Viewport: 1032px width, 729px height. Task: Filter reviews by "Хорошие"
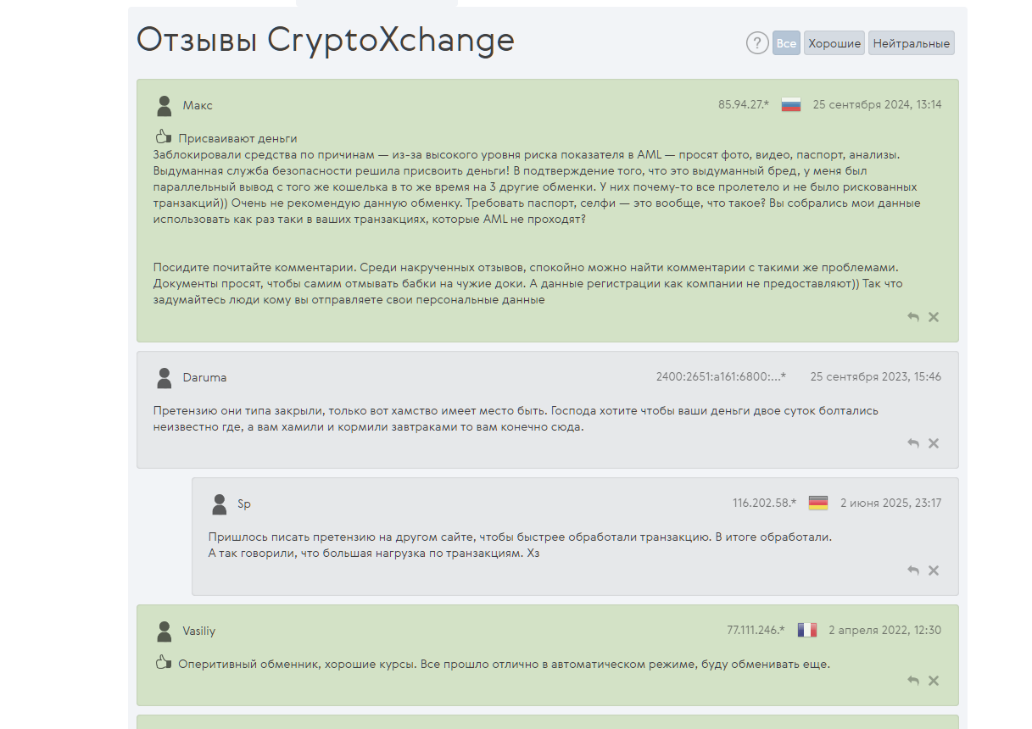[834, 43]
